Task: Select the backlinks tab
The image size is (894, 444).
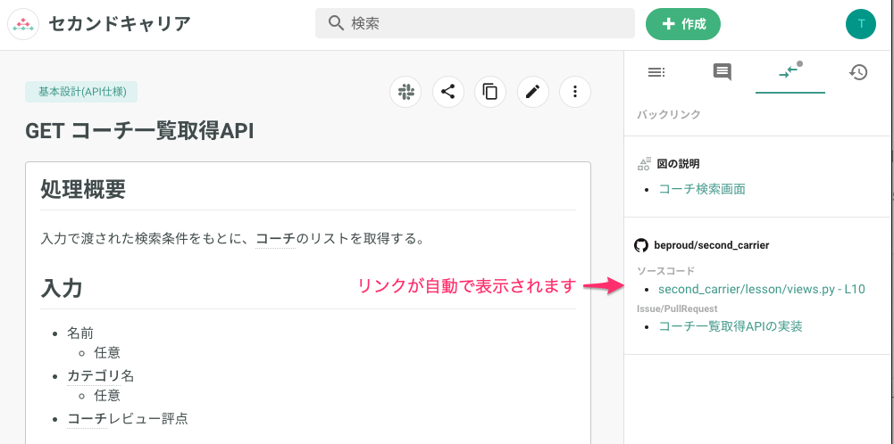Action: coord(790,72)
